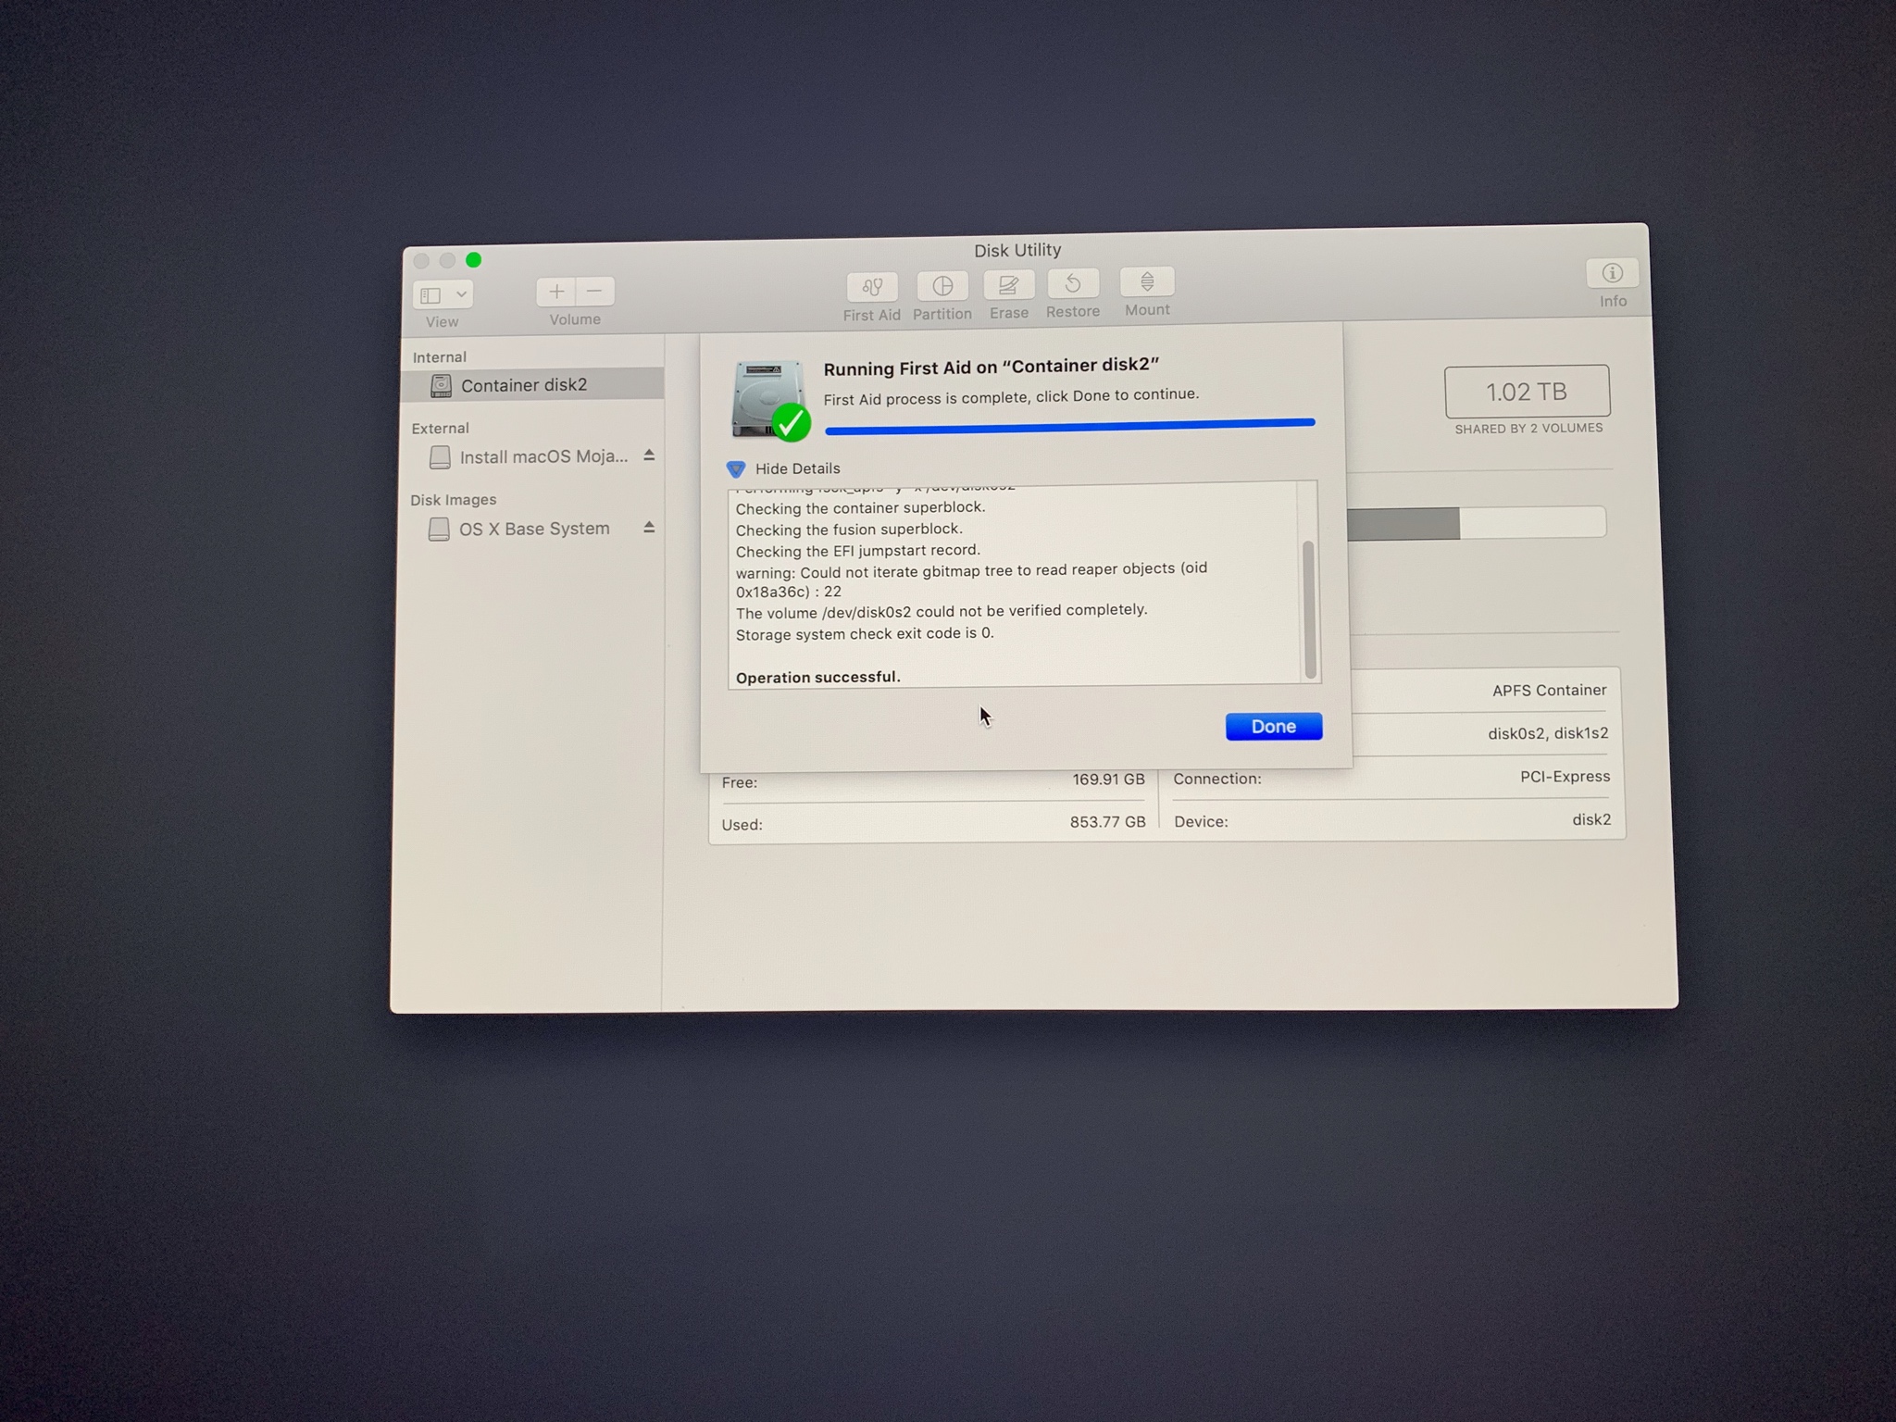Open the Partition tool
The height and width of the screenshot is (1422, 1896).
[942, 286]
